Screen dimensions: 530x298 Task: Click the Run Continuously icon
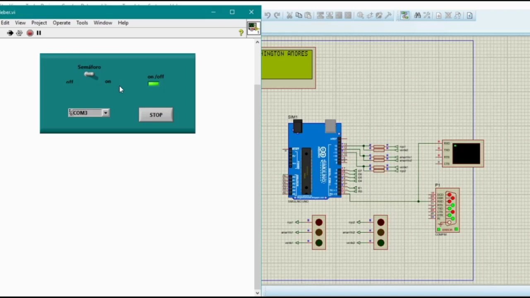pyautogui.click(x=19, y=33)
